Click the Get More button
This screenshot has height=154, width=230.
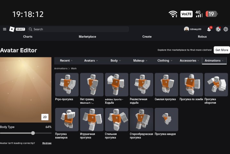tap(222, 50)
